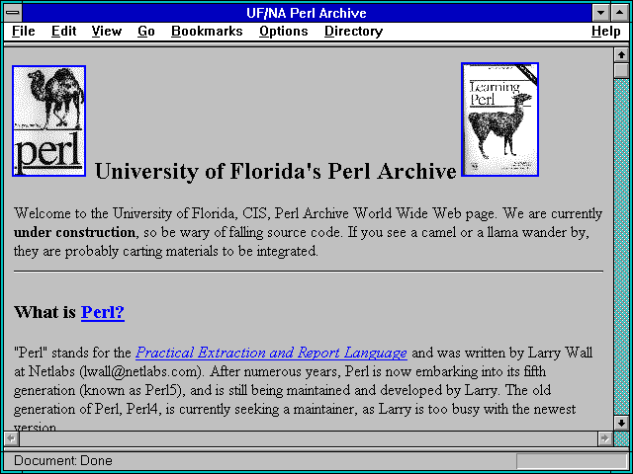This screenshot has height=474, width=633.
Task: Open the Help menu
Action: point(605,31)
